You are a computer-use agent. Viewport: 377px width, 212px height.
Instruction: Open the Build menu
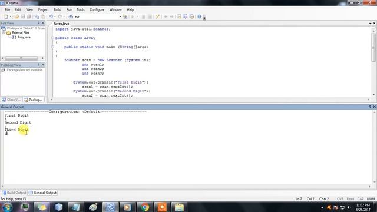tap(57, 9)
